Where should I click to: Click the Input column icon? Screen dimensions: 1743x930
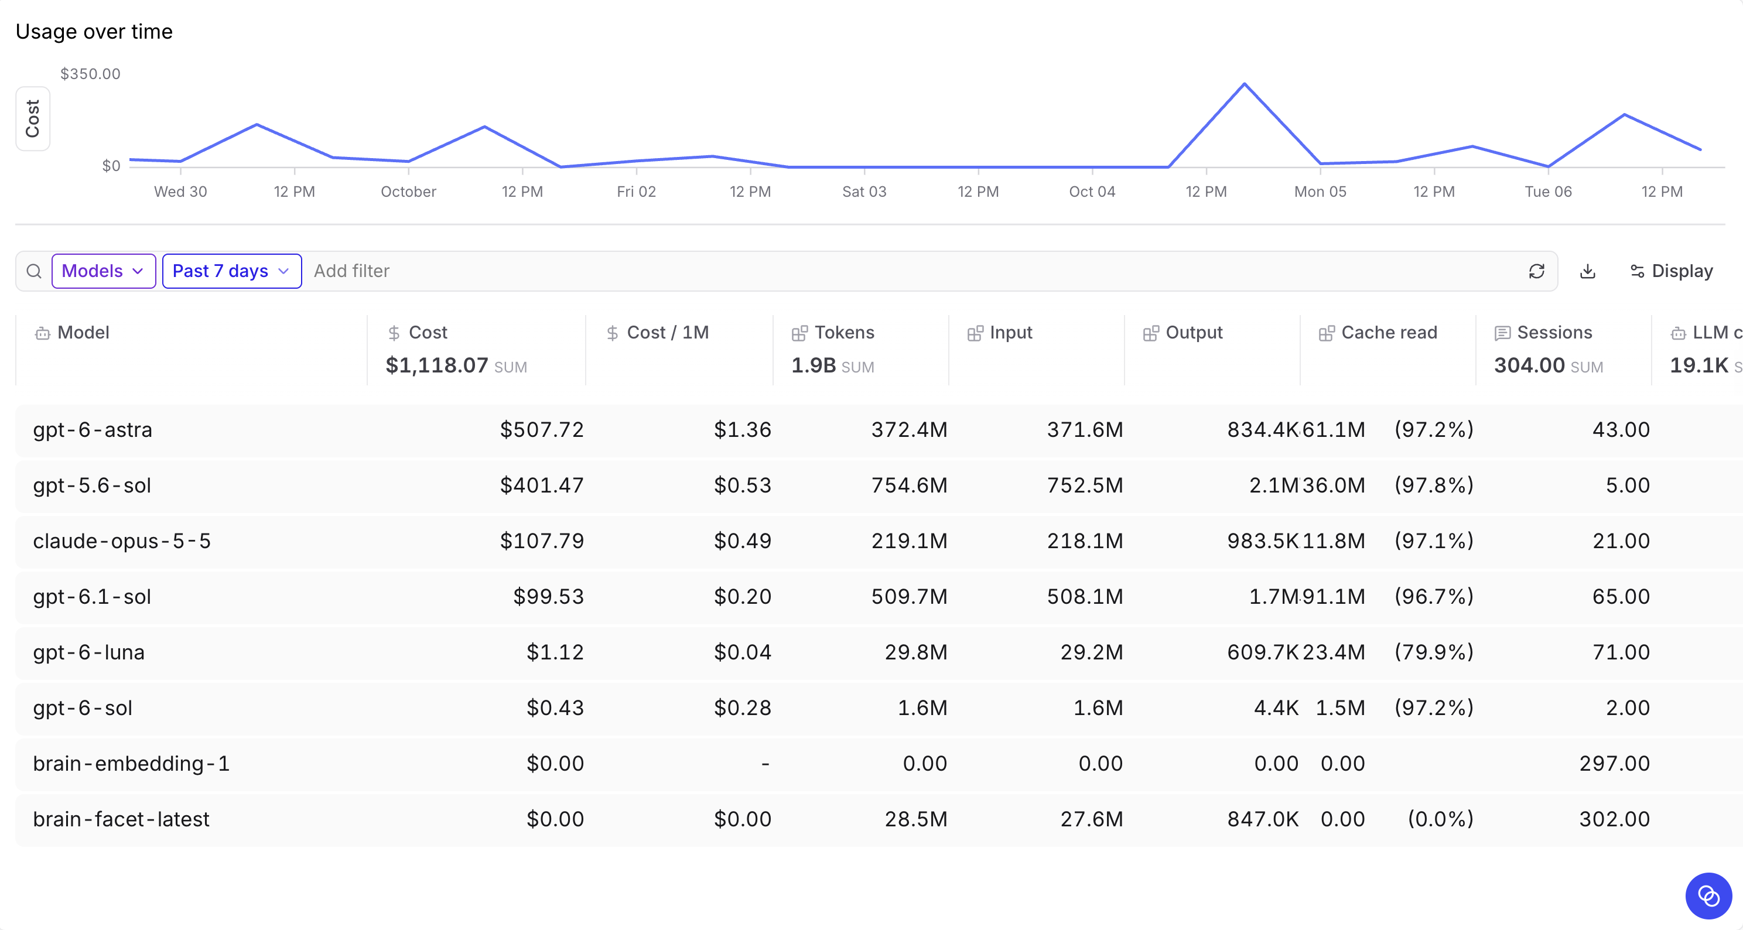pos(975,333)
